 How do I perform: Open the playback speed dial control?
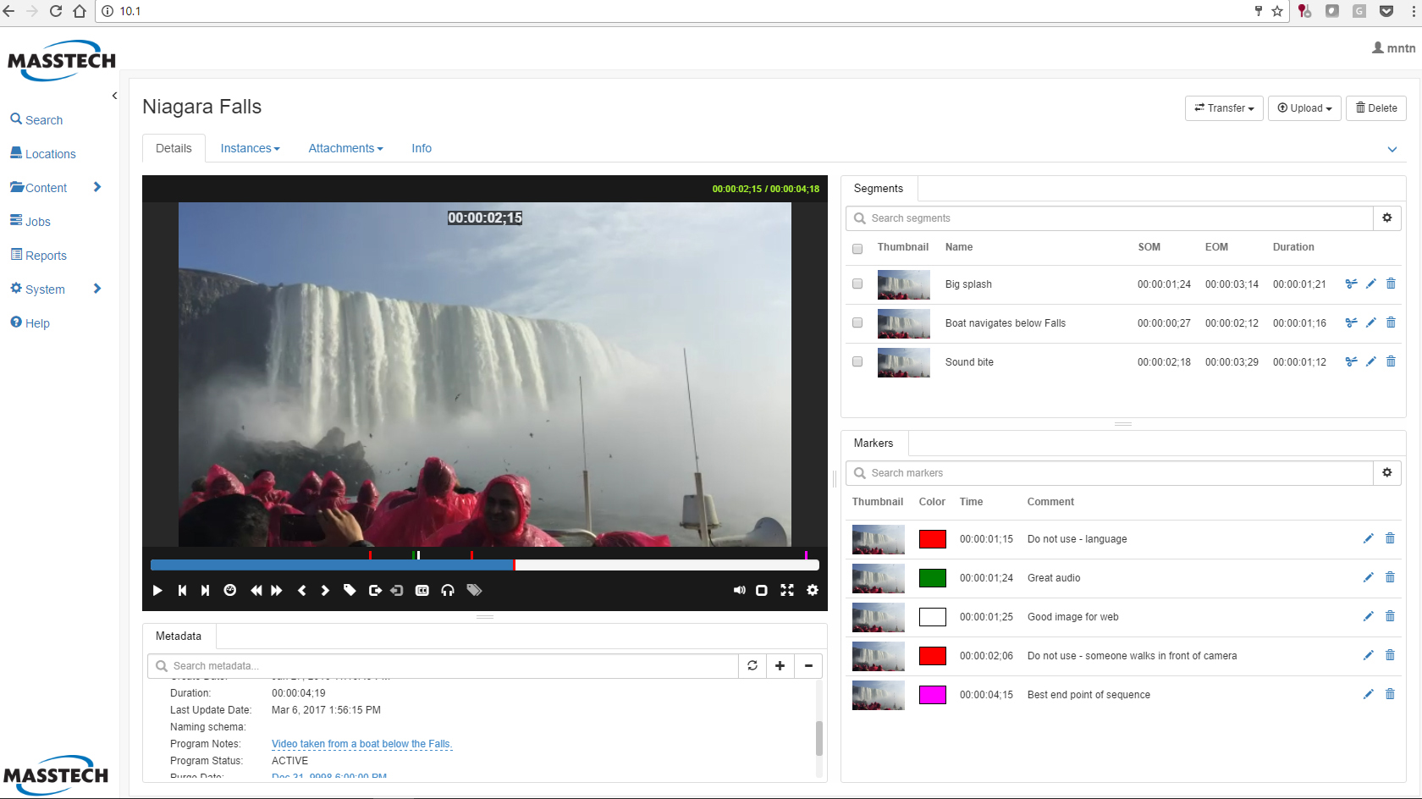[x=229, y=590]
